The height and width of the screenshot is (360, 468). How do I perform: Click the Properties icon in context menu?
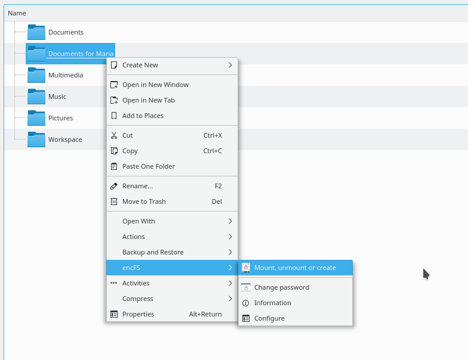114,314
